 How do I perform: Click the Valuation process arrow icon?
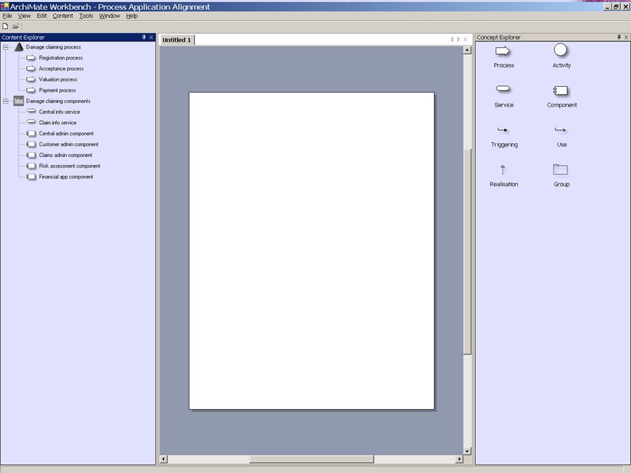[x=31, y=79]
